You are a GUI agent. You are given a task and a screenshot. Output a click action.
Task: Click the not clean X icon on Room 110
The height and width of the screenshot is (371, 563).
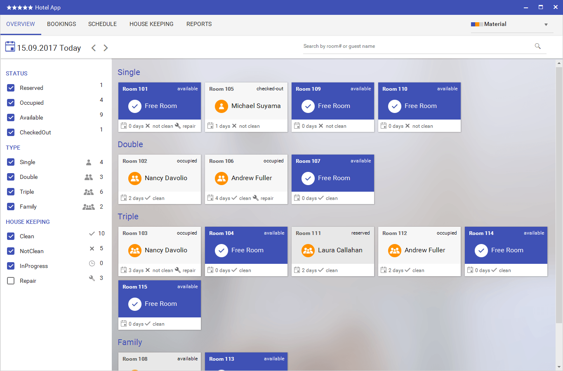pos(408,126)
